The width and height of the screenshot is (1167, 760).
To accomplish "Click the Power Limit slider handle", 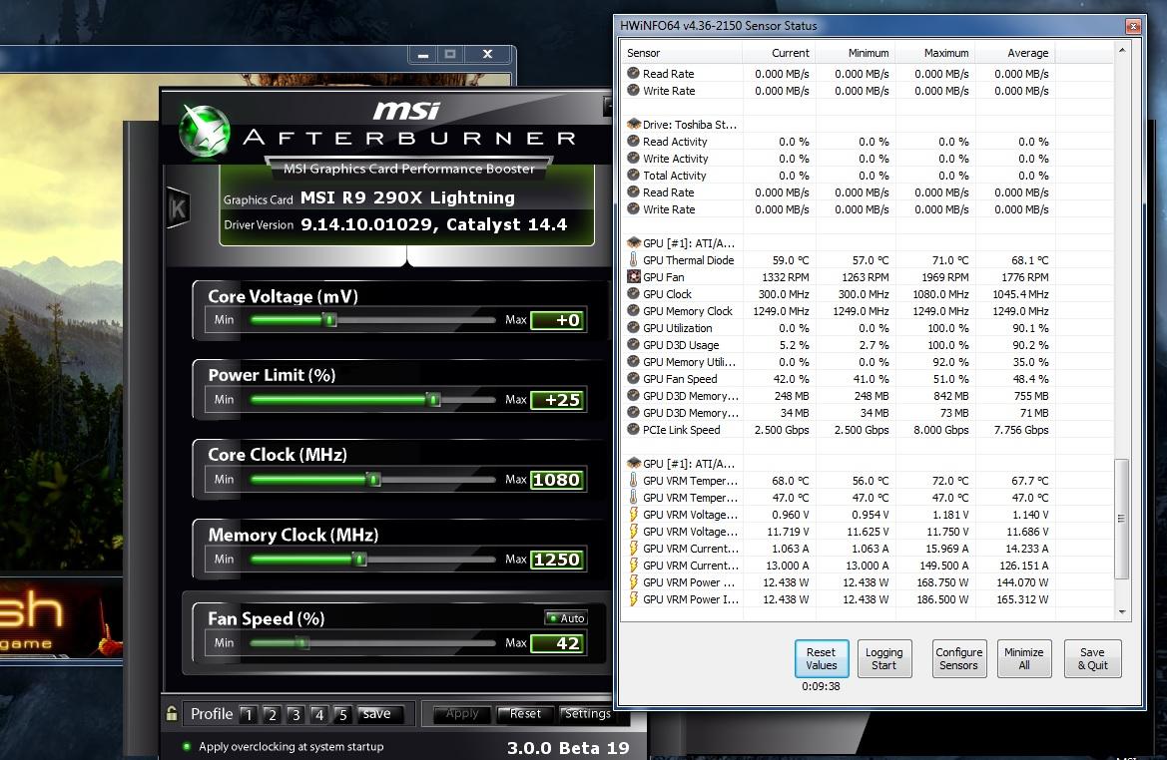I will pos(434,399).
